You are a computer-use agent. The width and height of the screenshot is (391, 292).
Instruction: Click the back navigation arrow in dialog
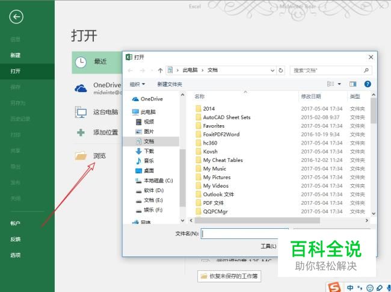tap(130, 70)
